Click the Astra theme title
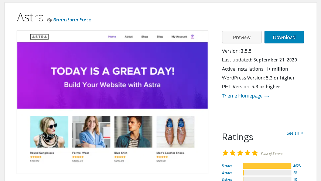Screen dimensions: 321x181 [x=30, y=18]
